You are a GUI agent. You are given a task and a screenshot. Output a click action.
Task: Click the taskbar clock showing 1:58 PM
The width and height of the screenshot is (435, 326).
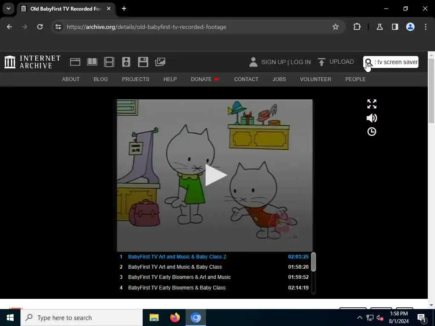click(398, 318)
